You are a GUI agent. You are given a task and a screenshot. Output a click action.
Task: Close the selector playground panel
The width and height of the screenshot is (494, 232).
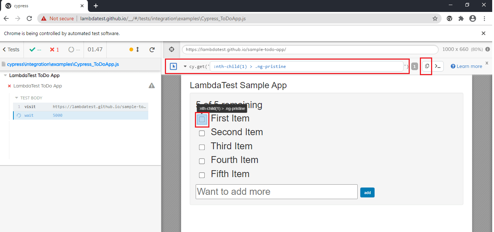487,63
